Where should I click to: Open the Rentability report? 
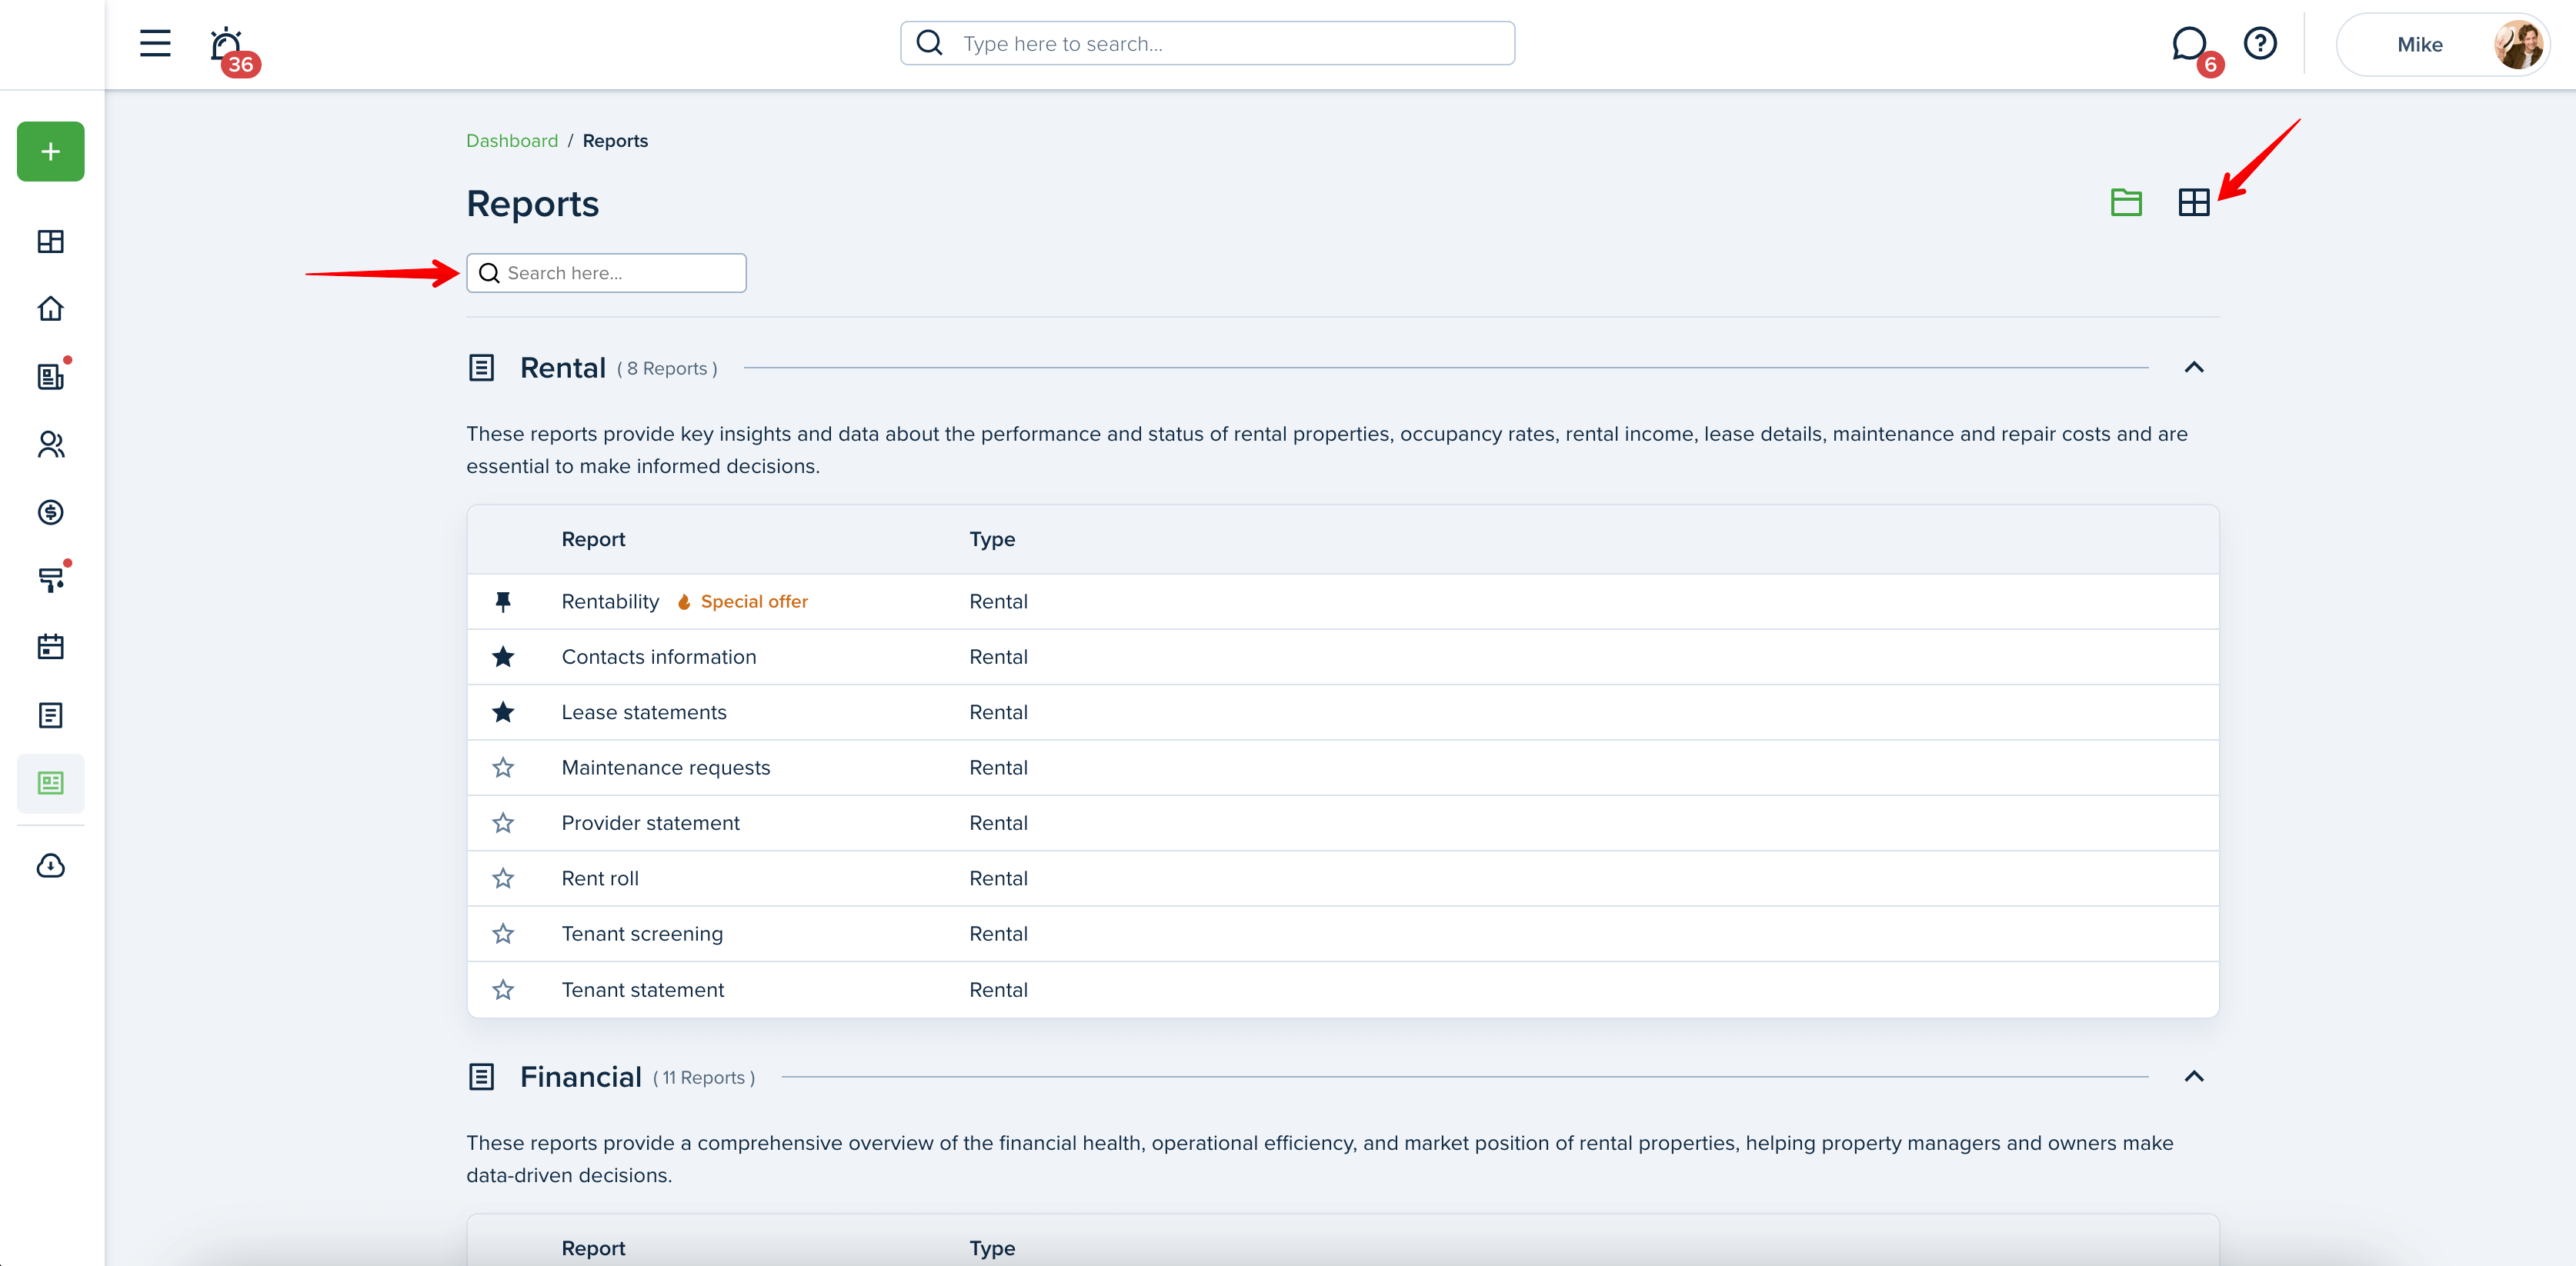[x=610, y=601]
